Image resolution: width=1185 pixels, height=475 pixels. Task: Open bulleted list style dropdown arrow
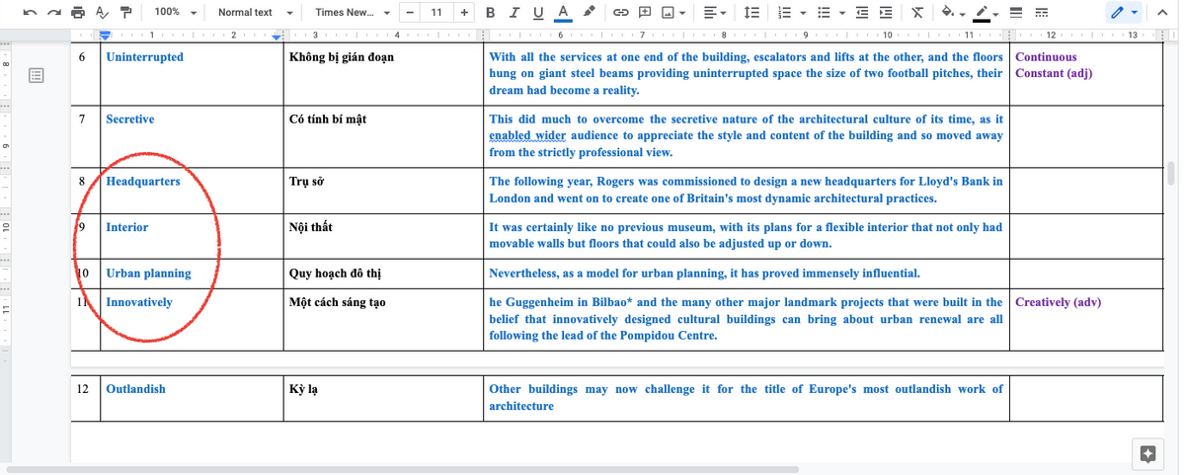point(840,14)
